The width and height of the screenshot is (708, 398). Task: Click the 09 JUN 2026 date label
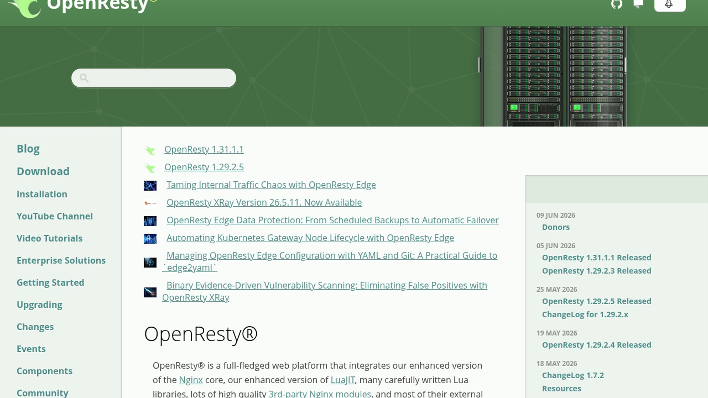click(556, 215)
